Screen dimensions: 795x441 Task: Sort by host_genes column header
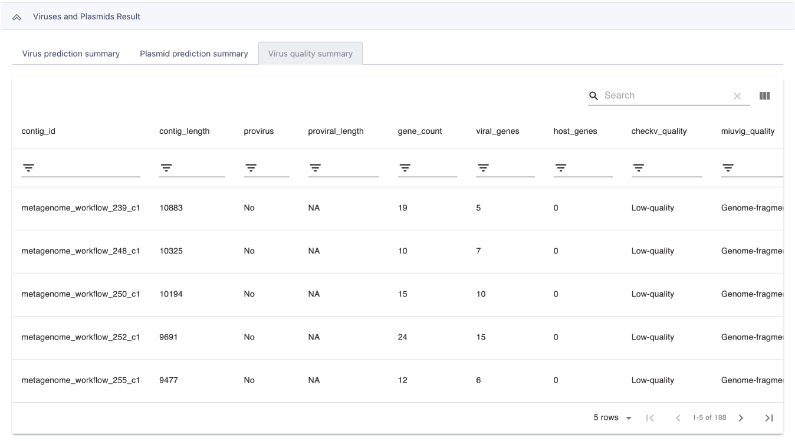pos(576,131)
